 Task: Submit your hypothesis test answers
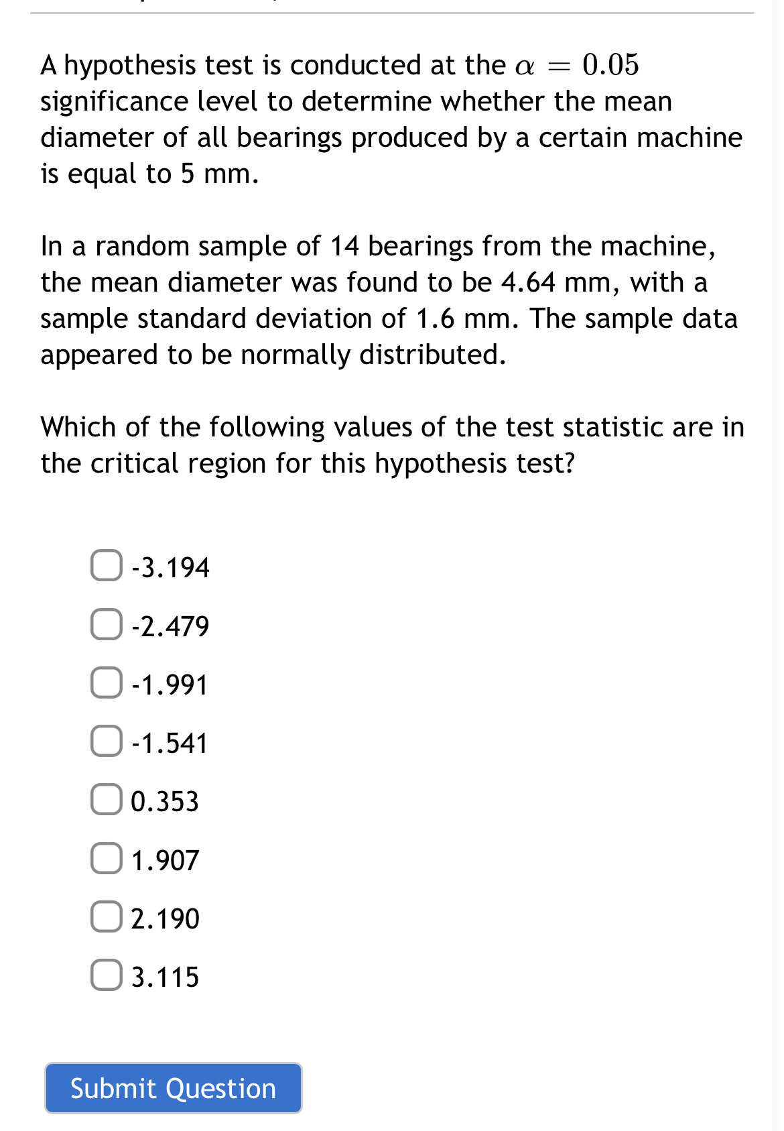[173, 1087]
